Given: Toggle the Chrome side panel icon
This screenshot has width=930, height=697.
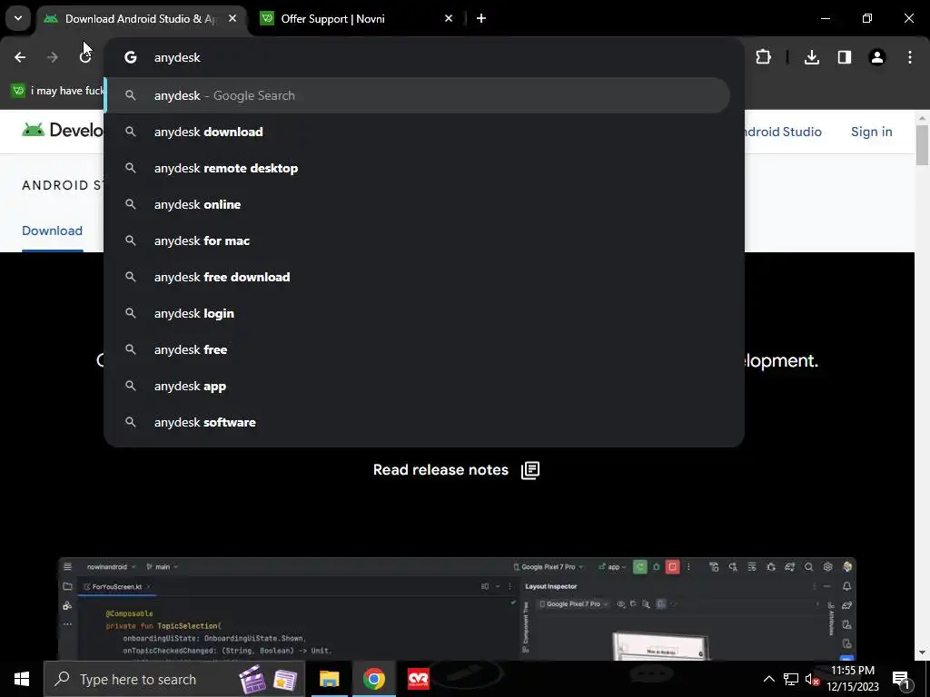Looking at the screenshot, I should (x=845, y=57).
